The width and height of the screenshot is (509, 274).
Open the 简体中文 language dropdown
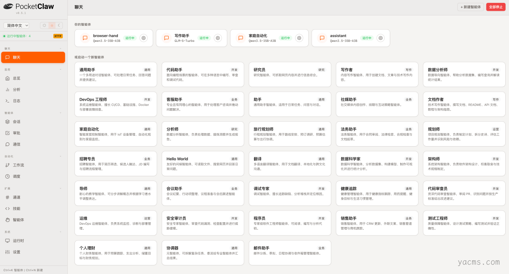pos(16,25)
